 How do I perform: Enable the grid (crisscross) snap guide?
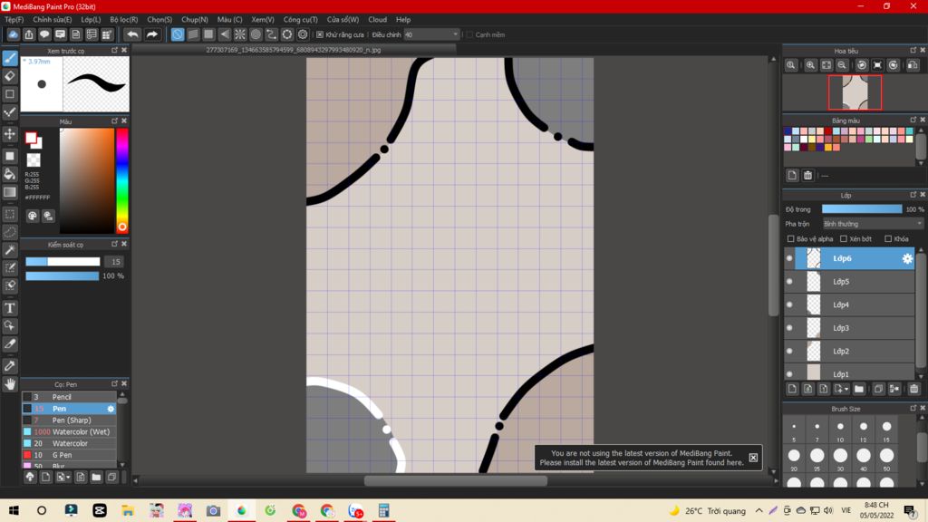[x=208, y=34]
